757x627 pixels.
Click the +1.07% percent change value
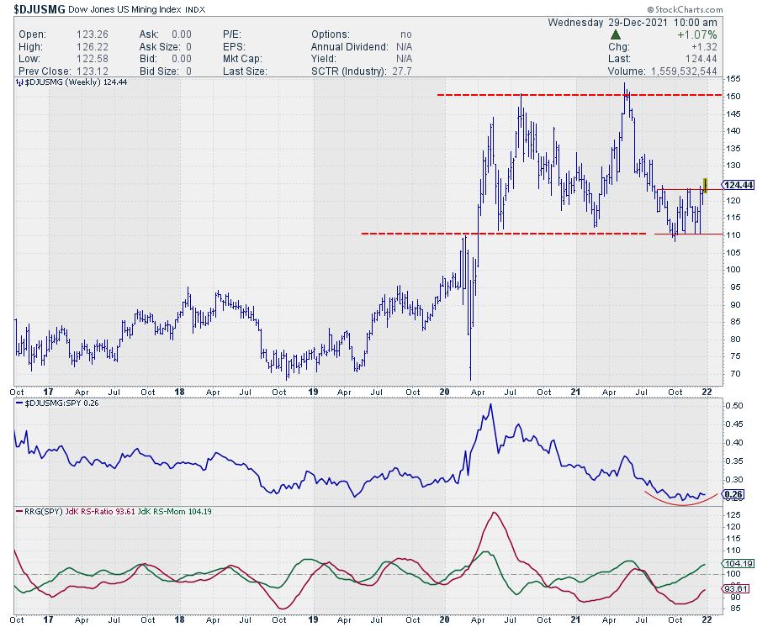point(696,34)
